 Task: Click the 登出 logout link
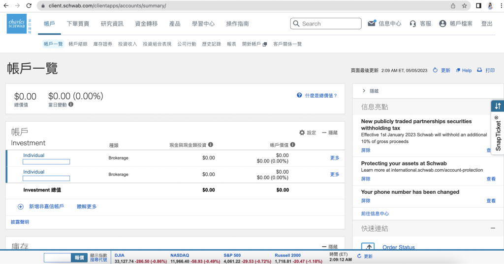486,24
